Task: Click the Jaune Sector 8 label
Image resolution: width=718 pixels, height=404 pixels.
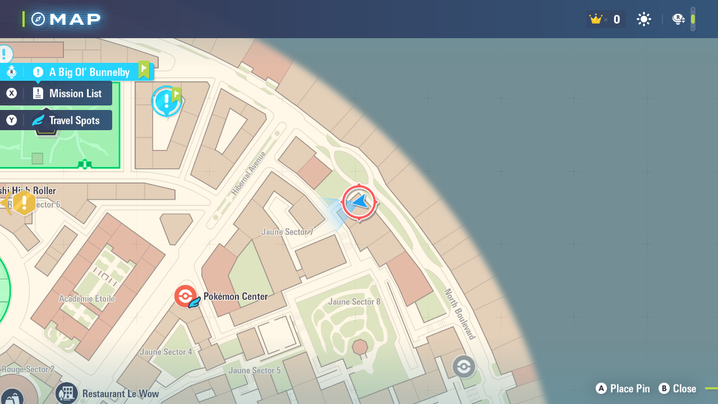Action: coord(355,301)
